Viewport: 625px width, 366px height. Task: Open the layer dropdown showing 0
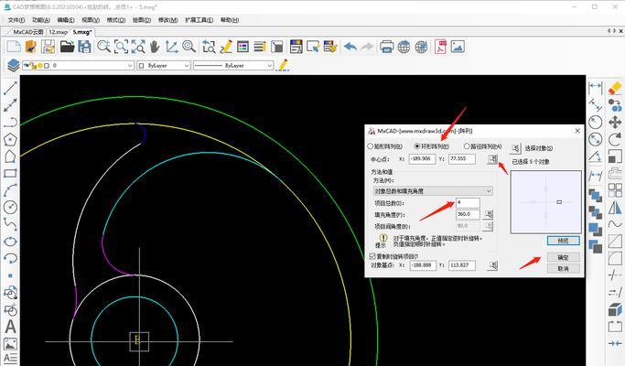pos(78,65)
